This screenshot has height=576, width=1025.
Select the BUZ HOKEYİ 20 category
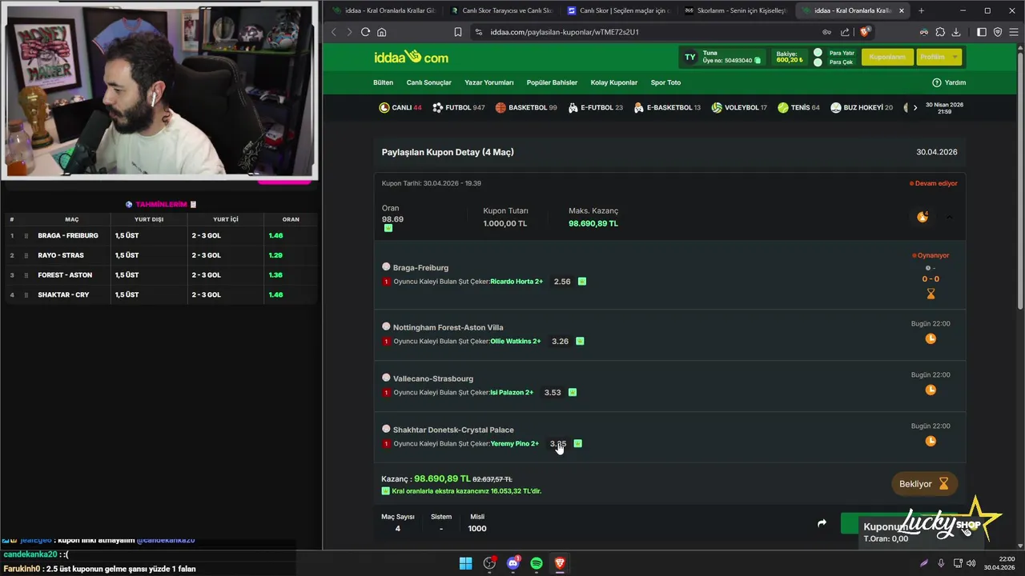[x=862, y=107]
